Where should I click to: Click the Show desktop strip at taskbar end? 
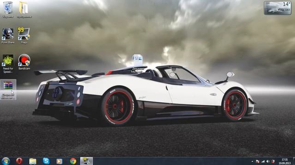pos(294,161)
